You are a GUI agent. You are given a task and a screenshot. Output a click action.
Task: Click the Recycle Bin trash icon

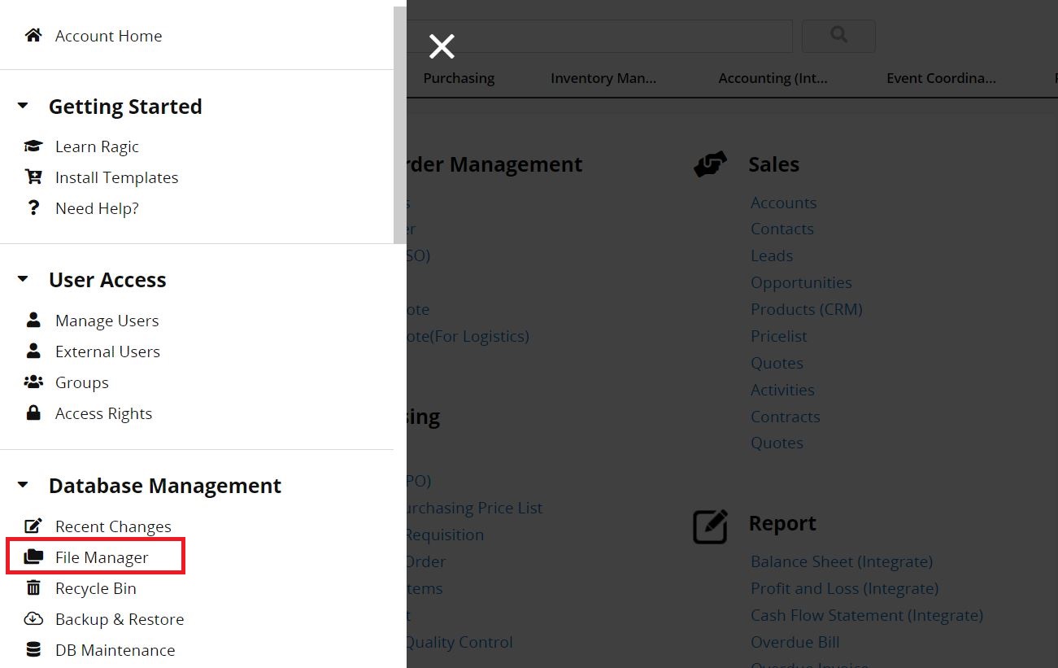pos(33,588)
